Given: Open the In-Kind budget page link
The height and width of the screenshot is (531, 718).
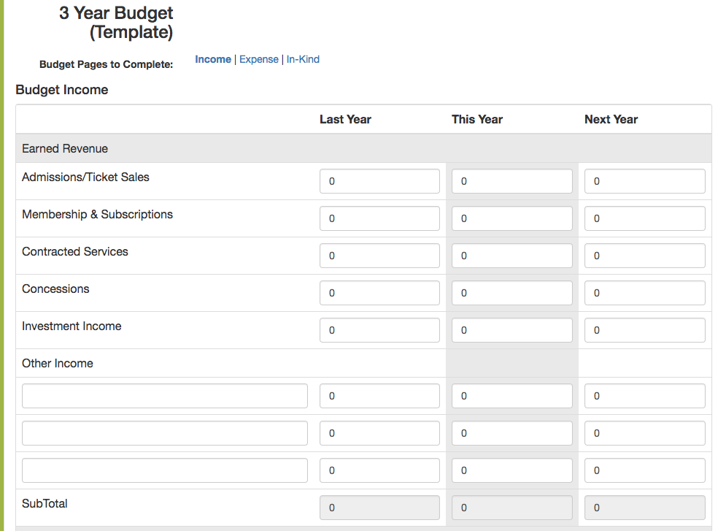Looking at the screenshot, I should pos(303,59).
